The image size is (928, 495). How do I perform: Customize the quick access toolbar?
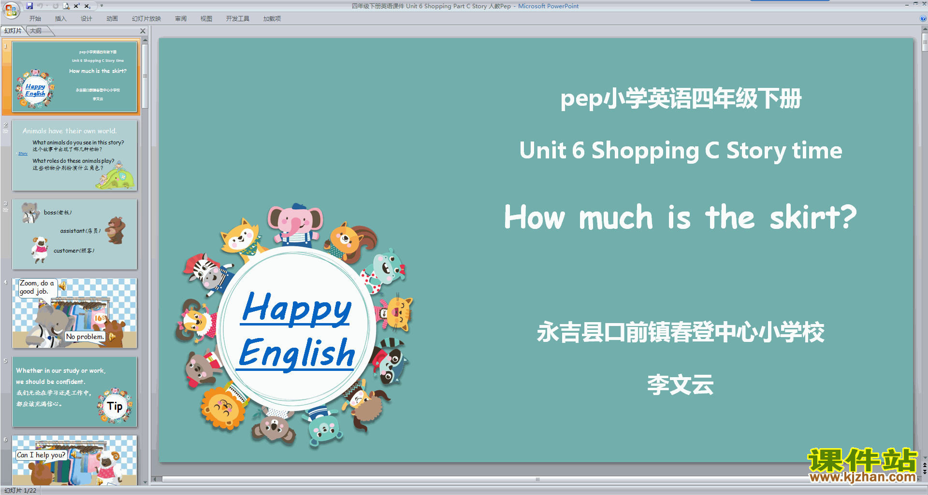pos(101,6)
